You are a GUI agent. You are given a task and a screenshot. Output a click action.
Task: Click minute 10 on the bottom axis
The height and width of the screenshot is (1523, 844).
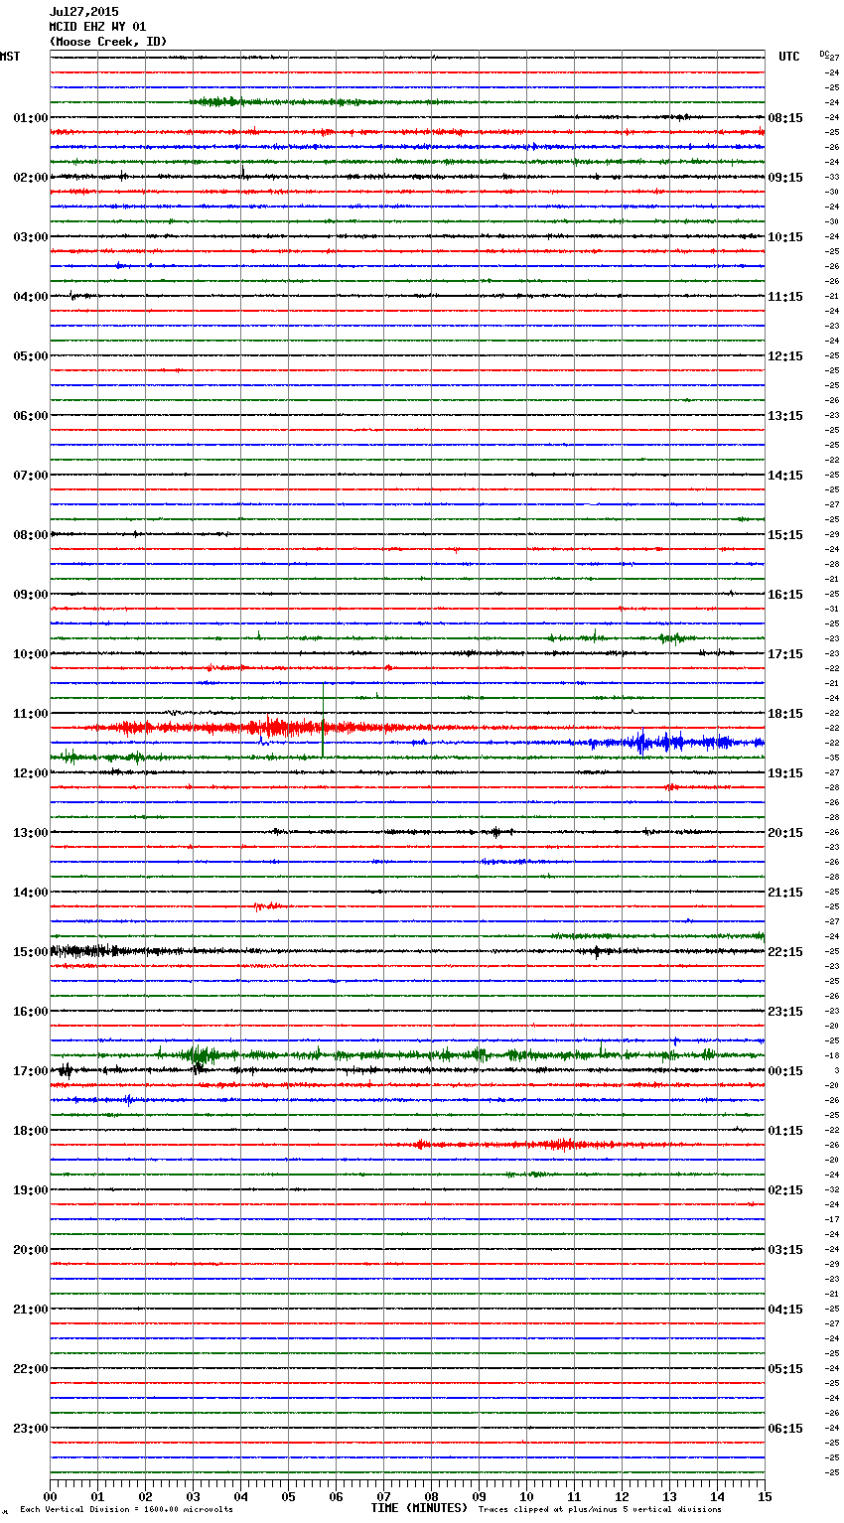coord(526,1496)
